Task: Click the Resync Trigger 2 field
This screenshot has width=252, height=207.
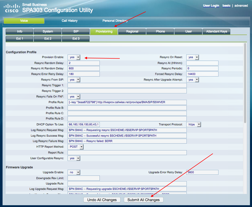Action: pyautogui.click(x=127, y=91)
